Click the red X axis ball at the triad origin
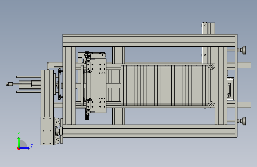This screenshot has width=257, height=167. pyautogui.click(x=18, y=148)
